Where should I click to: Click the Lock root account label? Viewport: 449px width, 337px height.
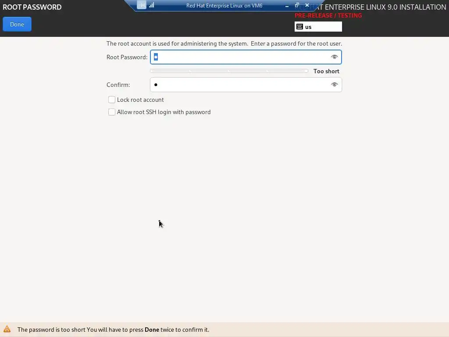point(140,100)
